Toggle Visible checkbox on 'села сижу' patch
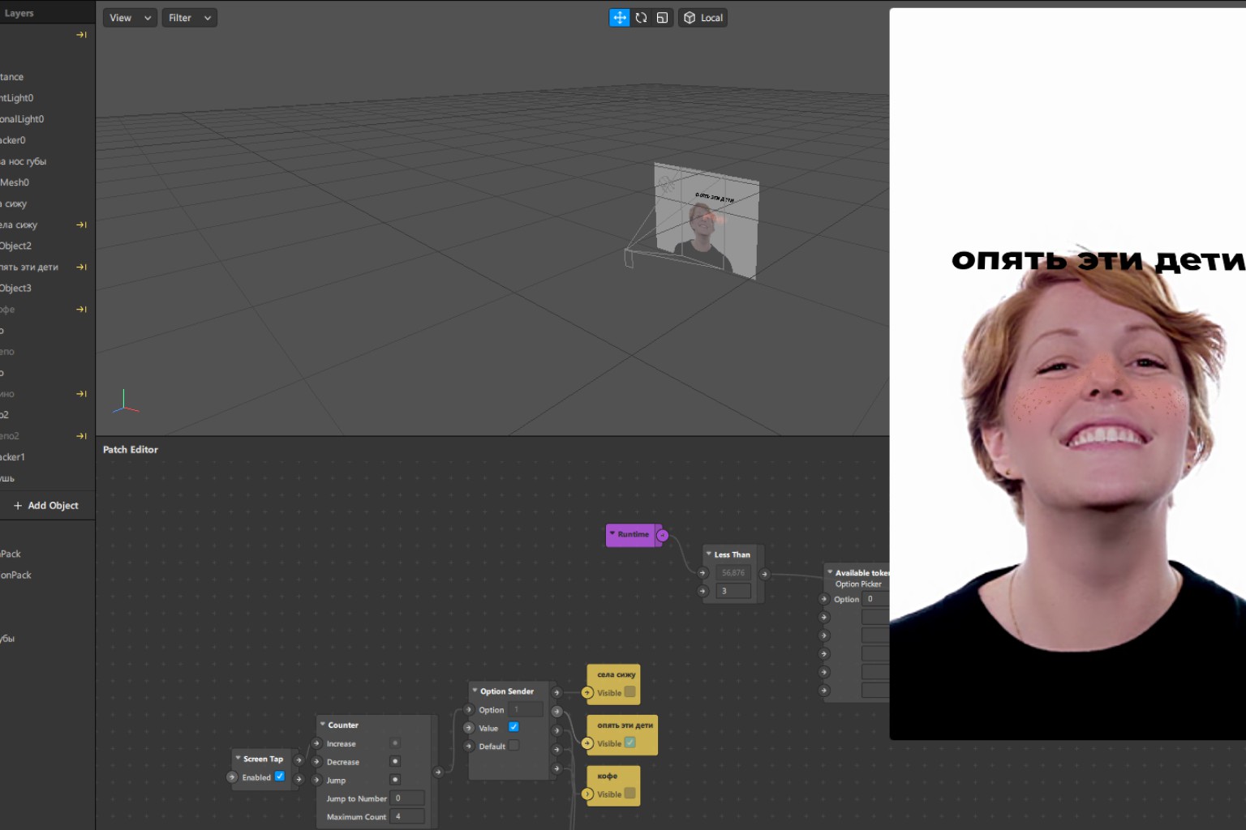 pos(629,692)
